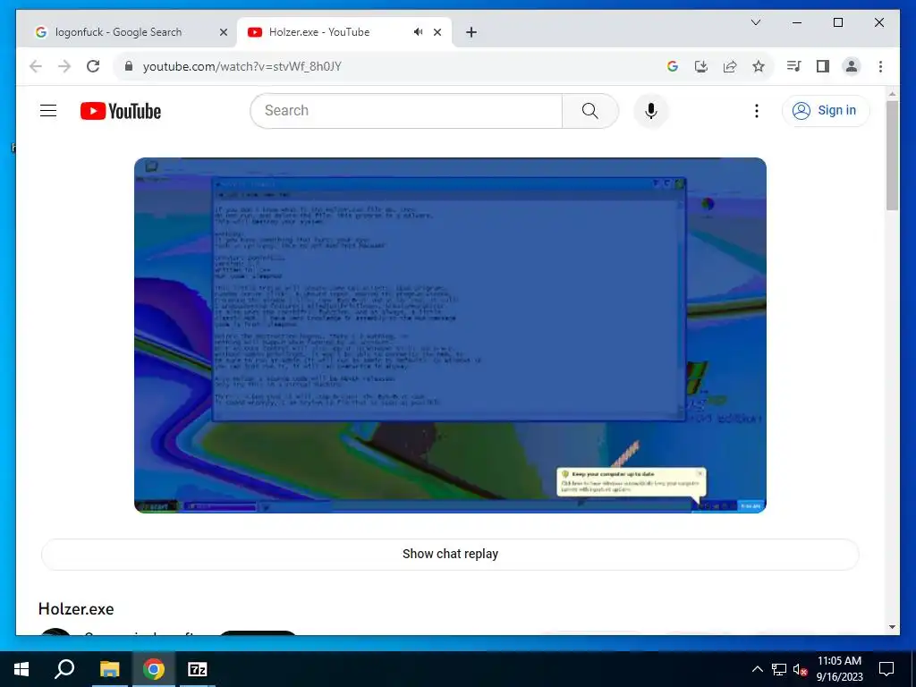
Task: Go to the YouTube home logo
Action: 121,111
